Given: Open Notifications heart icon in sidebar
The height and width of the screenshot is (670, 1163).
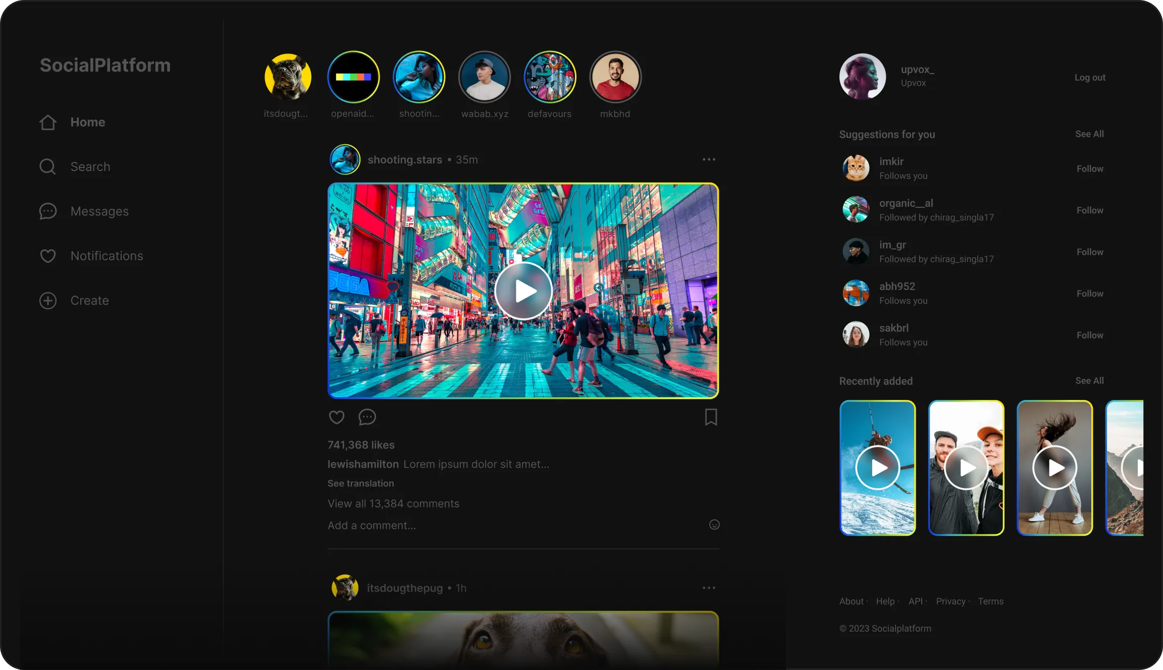Looking at the screenshot, I should (x=48, y=256).
